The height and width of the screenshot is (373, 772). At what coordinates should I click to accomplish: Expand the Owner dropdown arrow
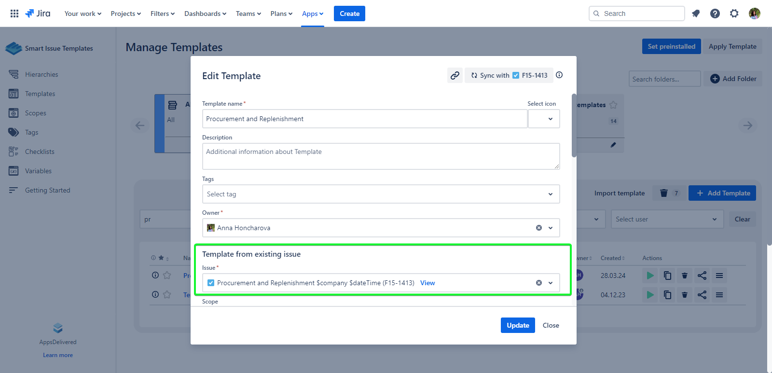click(x=551, y=228)
